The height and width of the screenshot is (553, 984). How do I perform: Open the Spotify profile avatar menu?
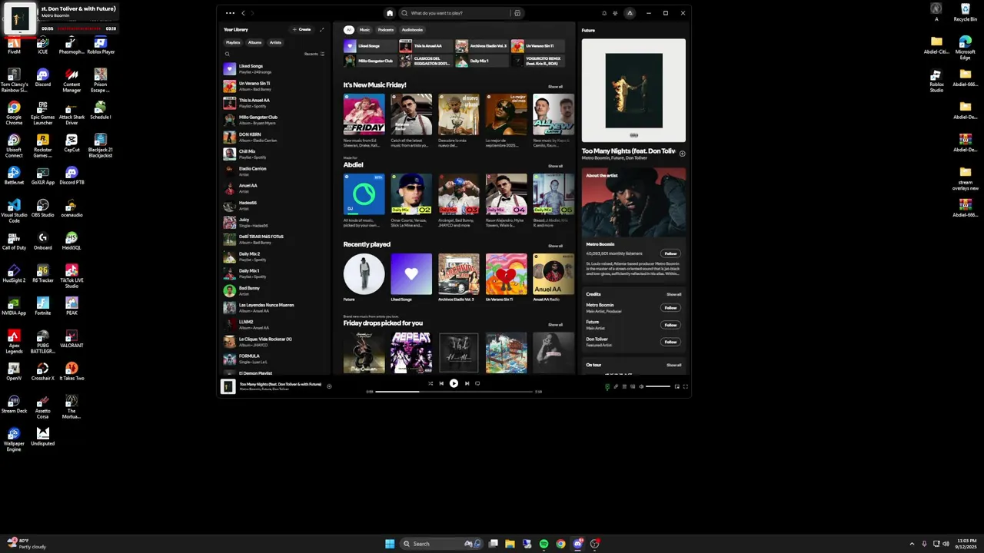tap(630, 13)
